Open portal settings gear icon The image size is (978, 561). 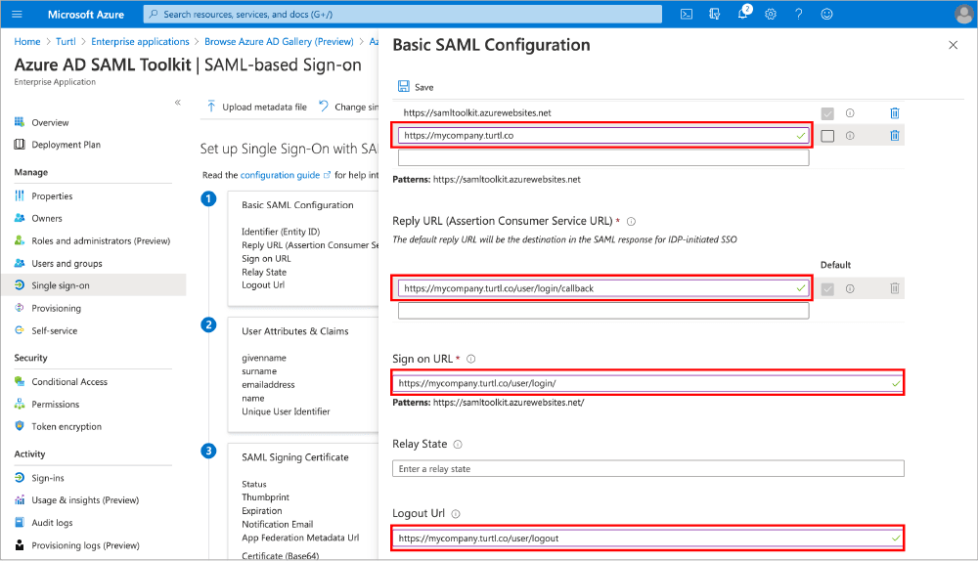(x=771, y=14)
